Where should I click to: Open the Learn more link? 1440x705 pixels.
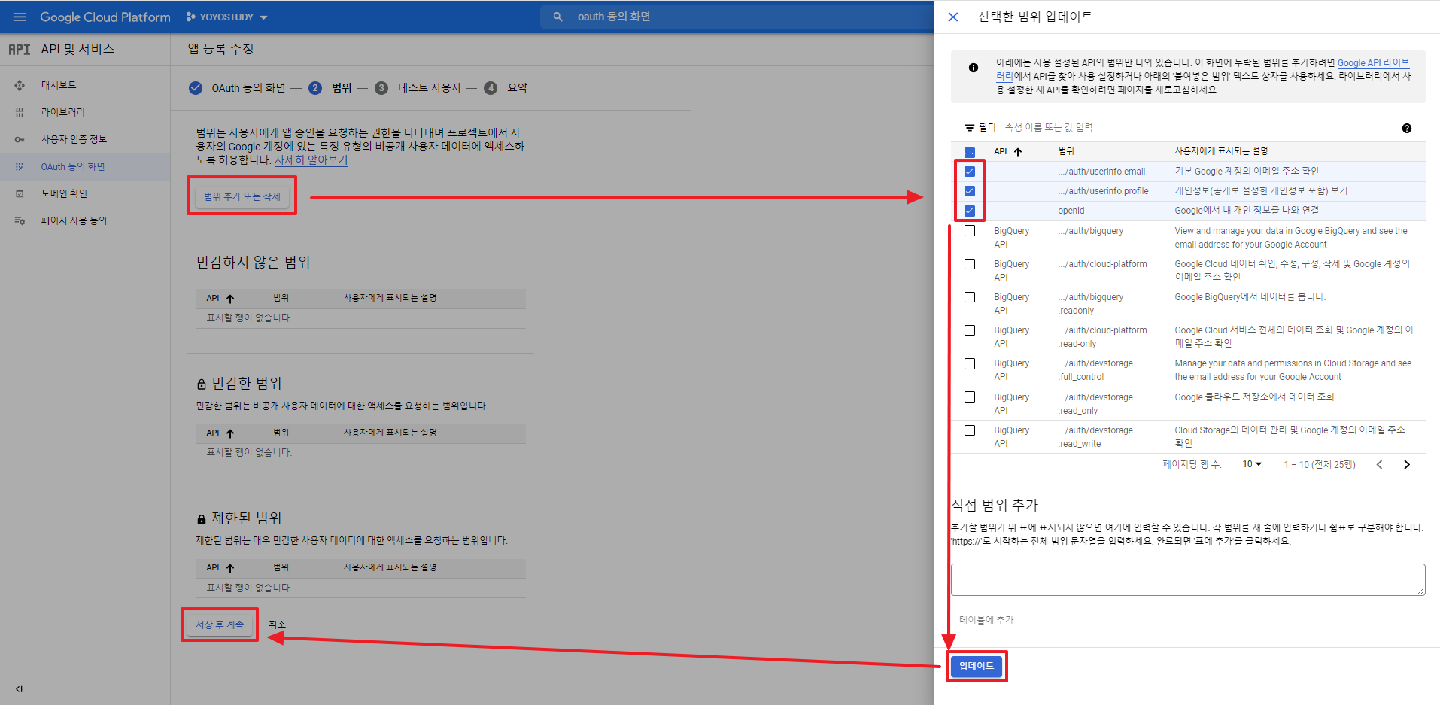pyautogui.click(x=311, y=160)
